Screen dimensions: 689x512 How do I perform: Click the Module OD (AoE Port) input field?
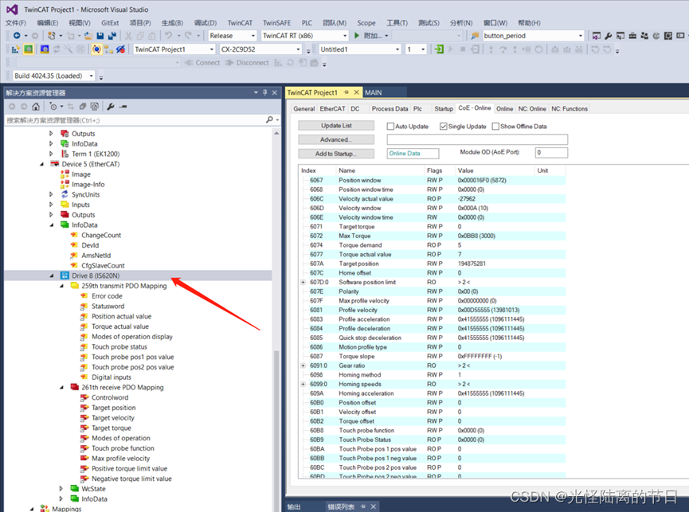pos(551,152)
